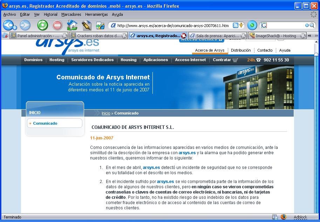This screenshot has height=222, width=320.
Task: Open a new tab with the tab bar icon
Action: [x=5, y=35]
